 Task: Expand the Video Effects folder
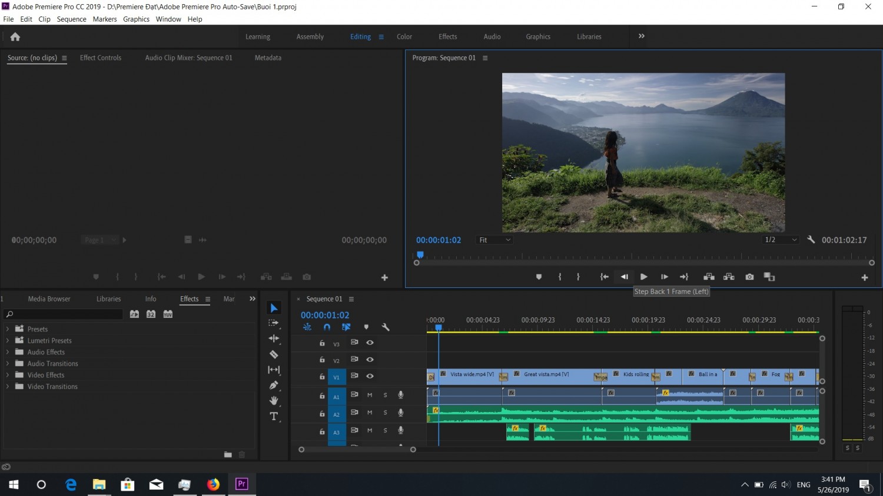(7, 375)
